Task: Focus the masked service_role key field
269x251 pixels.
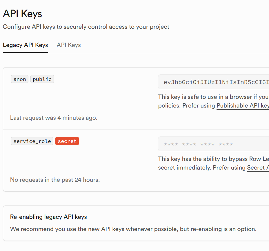Action: pos(215,144)
